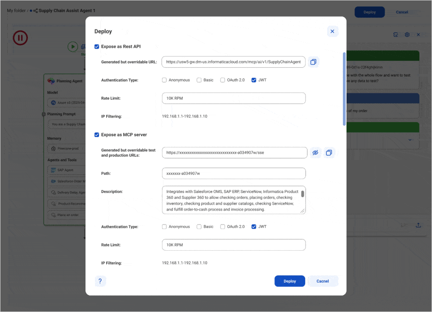This screenshot has height=312, width=432.
Task: Click the Description box scrollbar
Action: pyautogui.click(x=302, y=194)
